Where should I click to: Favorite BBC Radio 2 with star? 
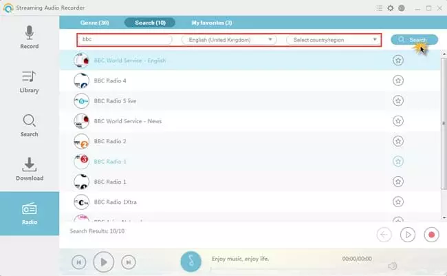(x=398, y=141)
